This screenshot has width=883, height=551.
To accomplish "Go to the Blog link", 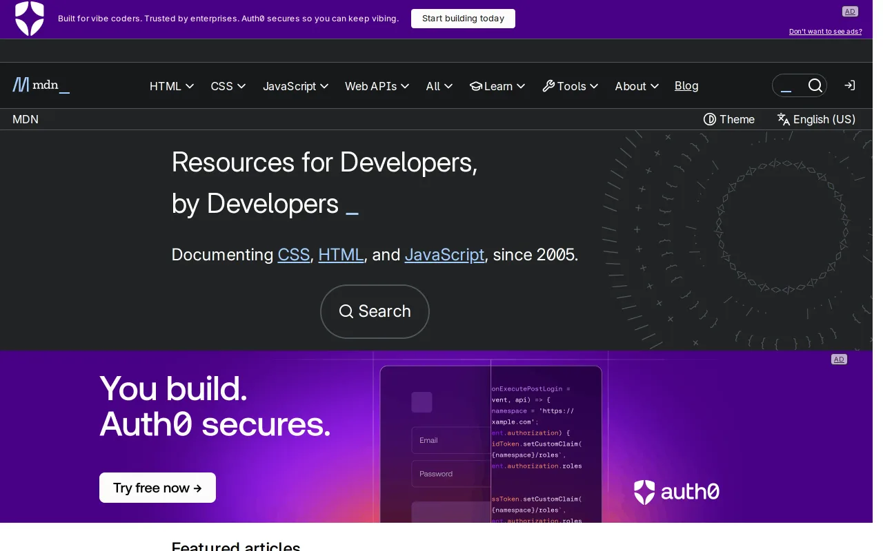I will coord(686,85).
